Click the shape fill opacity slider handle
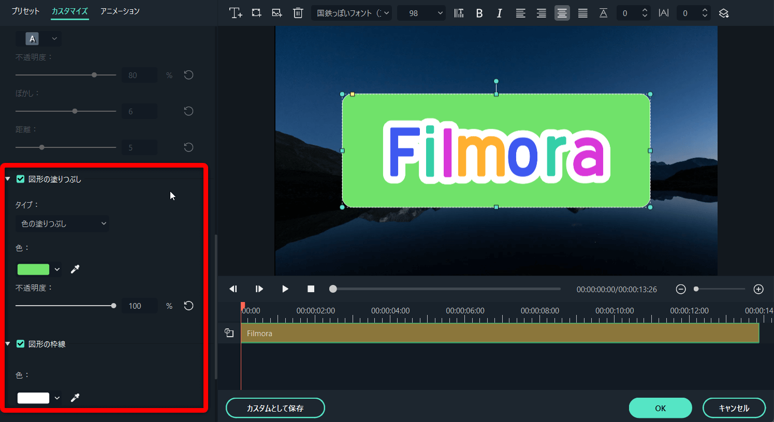 point(114,306)
